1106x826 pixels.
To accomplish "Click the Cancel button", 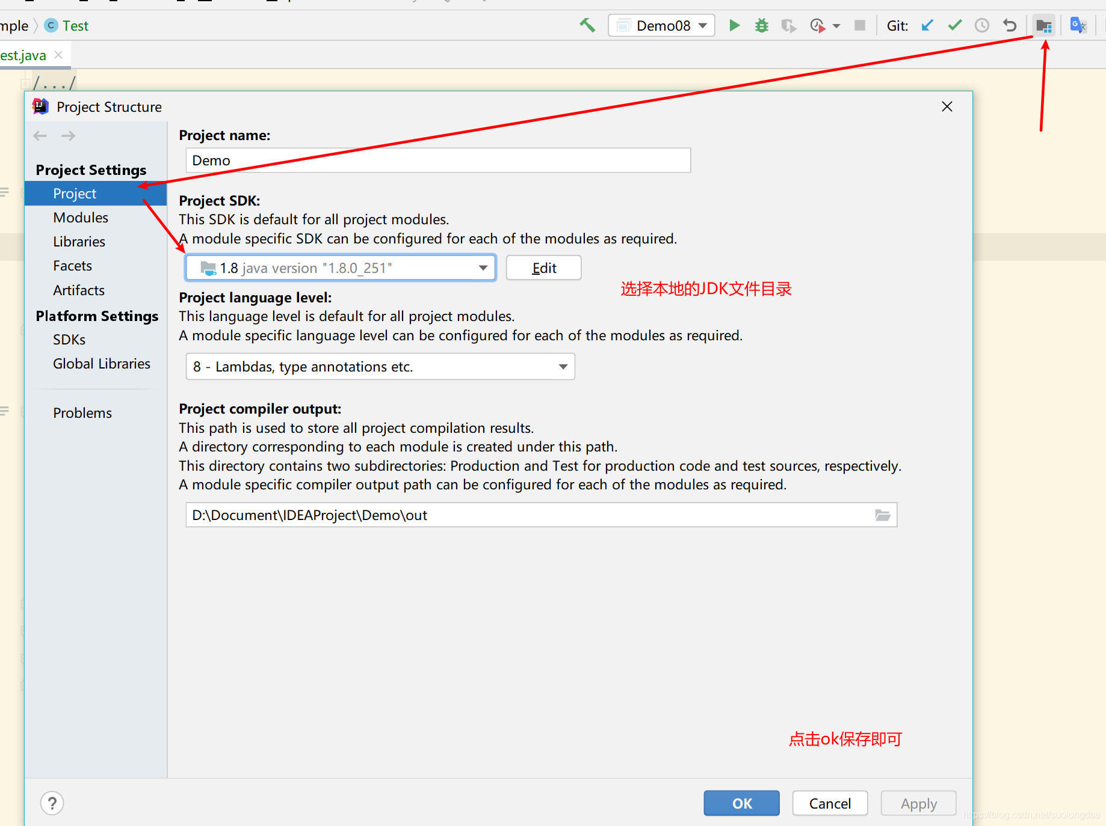I will (830, 803).
